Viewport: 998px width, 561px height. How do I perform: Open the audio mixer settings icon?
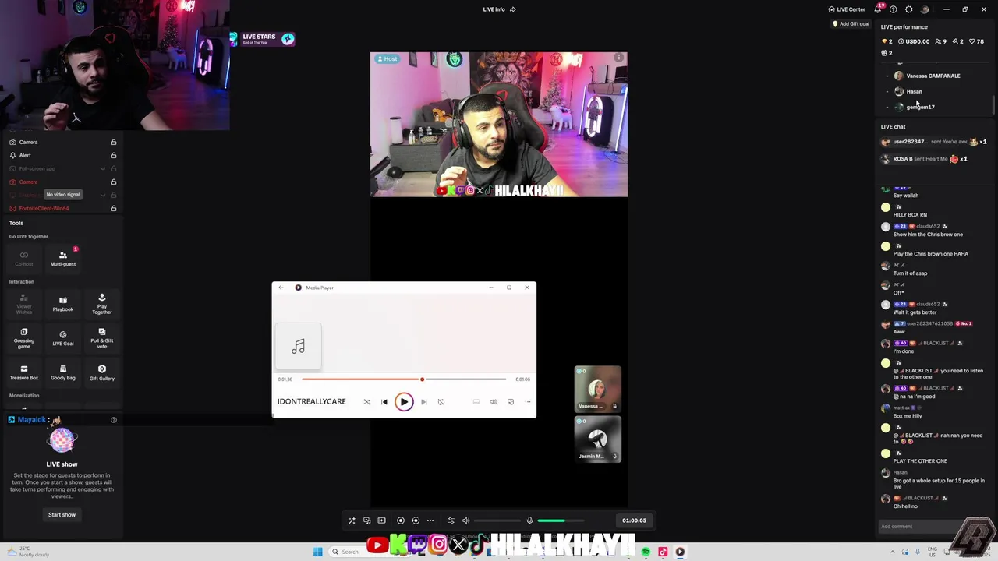click(x=451, y=520)
